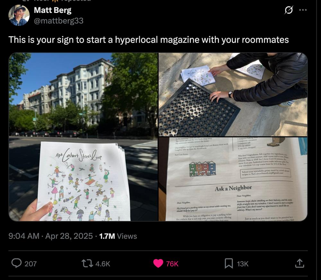Open Matt Berg display name link
Image resolution: width=321 pixels, height=280 pixels.
point(53,10)
